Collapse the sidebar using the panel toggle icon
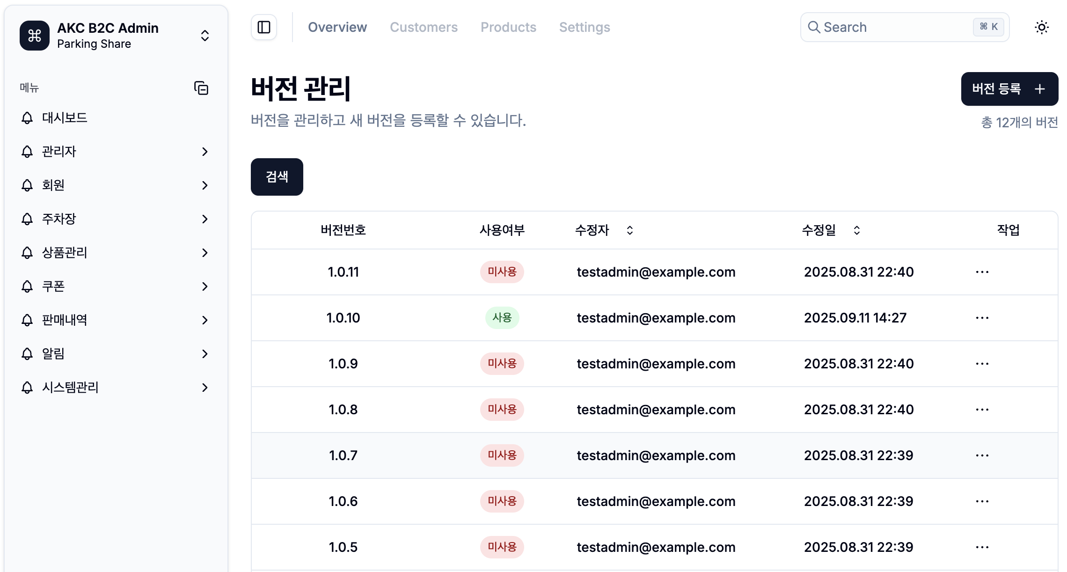 (x=263, y=27)
